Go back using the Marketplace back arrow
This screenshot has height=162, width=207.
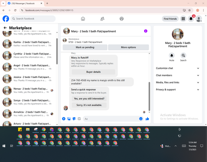tap(5, 28)
